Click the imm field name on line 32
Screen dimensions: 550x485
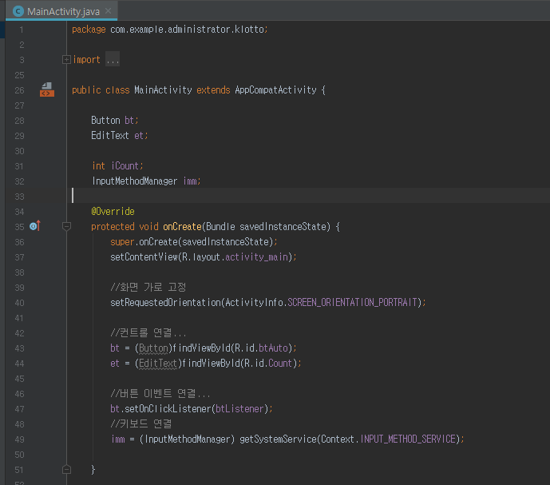coord(190,181)
